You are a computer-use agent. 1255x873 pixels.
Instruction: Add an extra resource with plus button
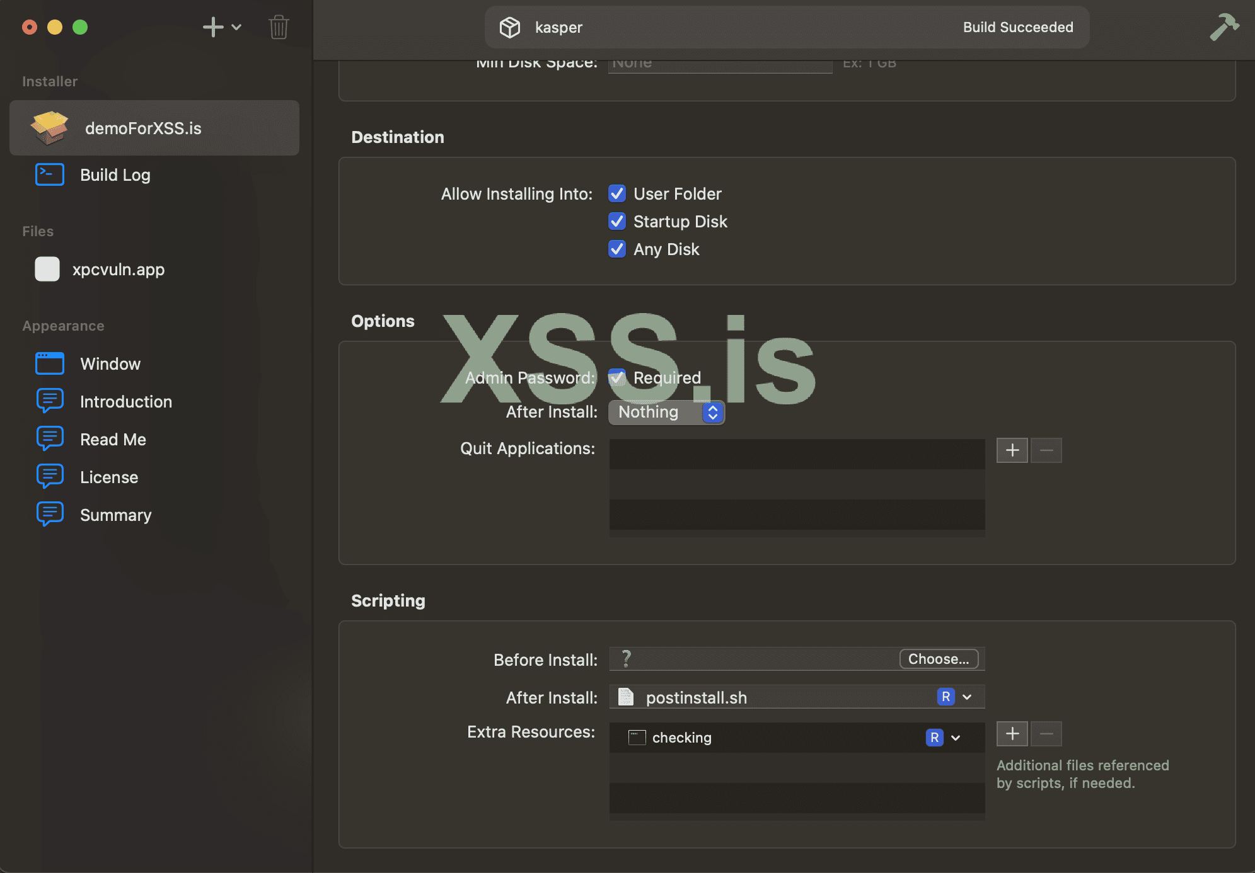click(1012, 734)
